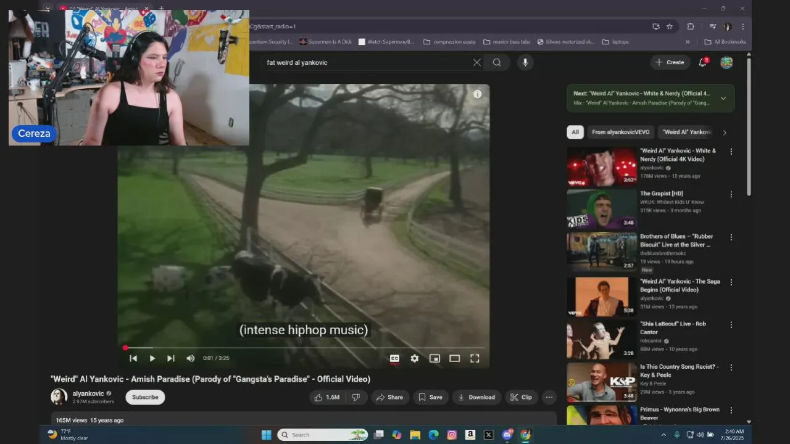Open YouTube notifications bell
Screen dimensions: 790x444
tap(702, 62)
